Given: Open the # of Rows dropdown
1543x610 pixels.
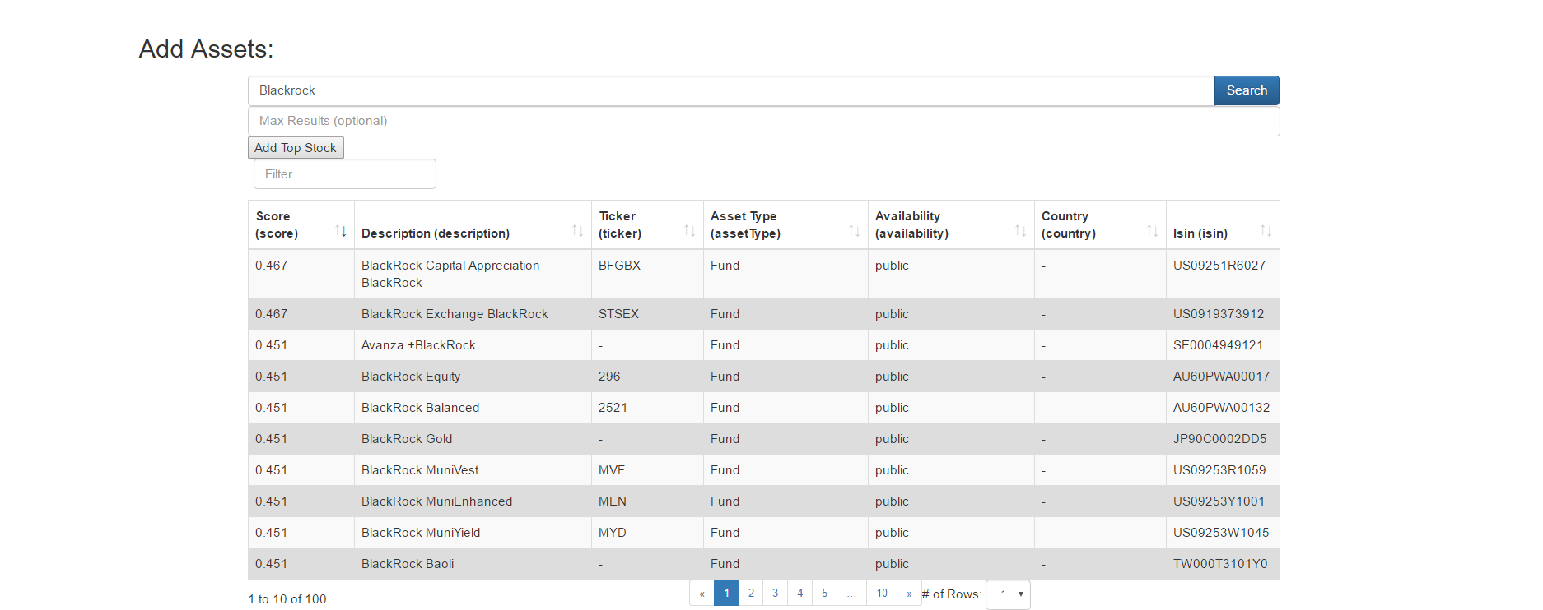Looking at the screenshot, I should pos(1008,594).
